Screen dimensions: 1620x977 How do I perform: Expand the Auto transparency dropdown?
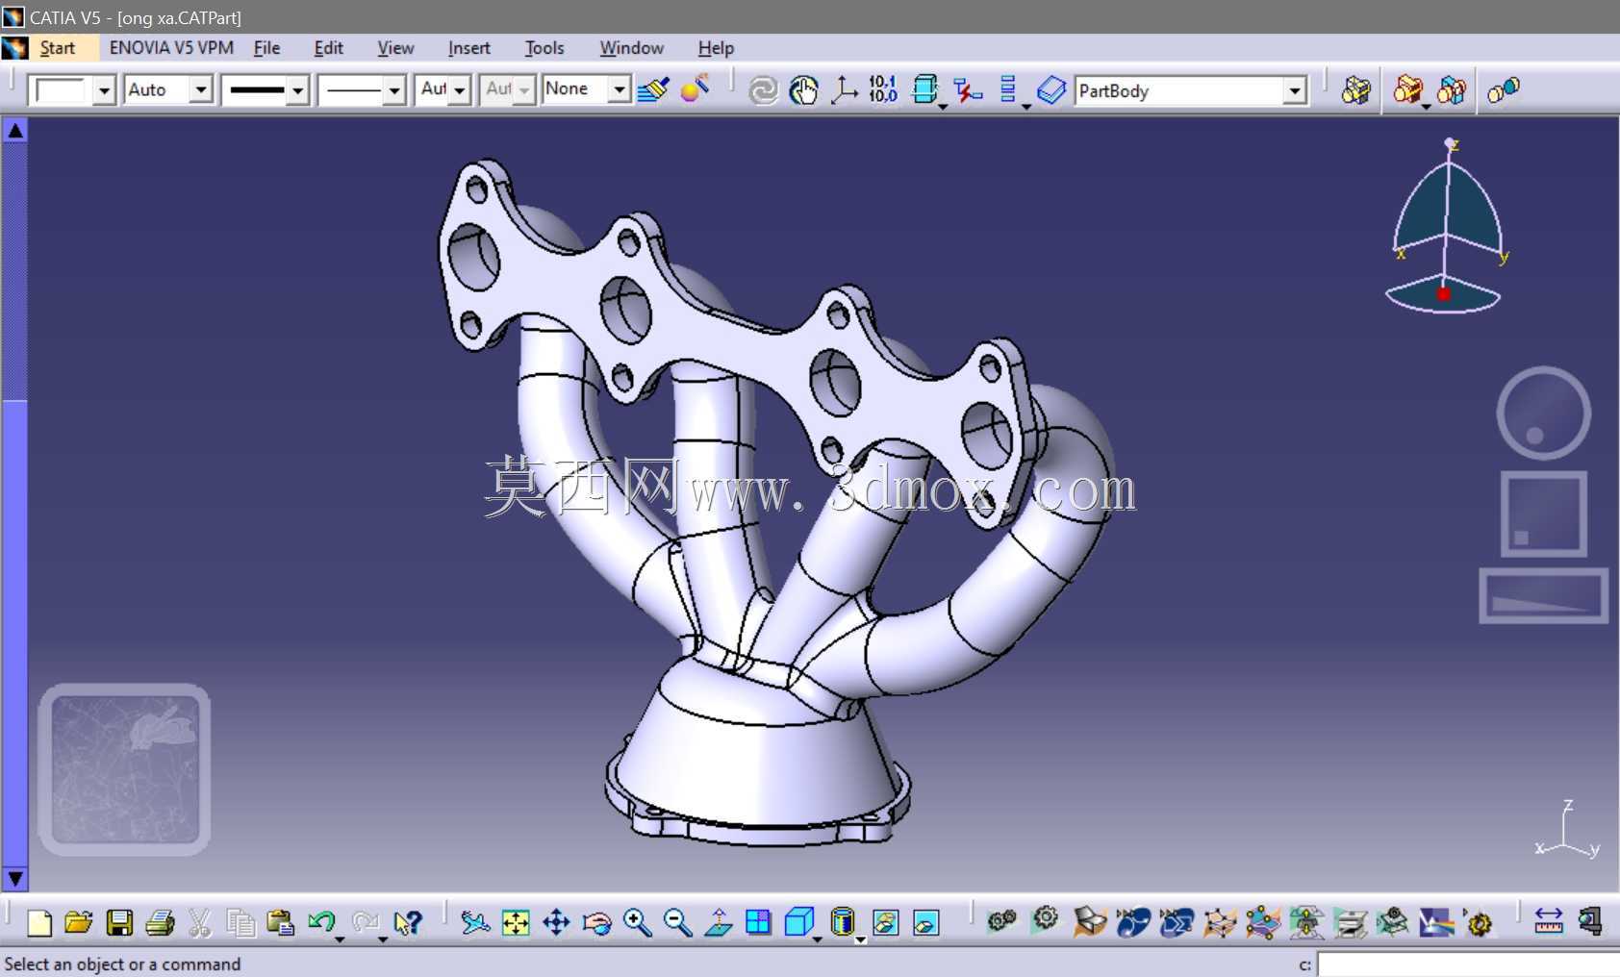pyautogui.click(x=200, y=90)
